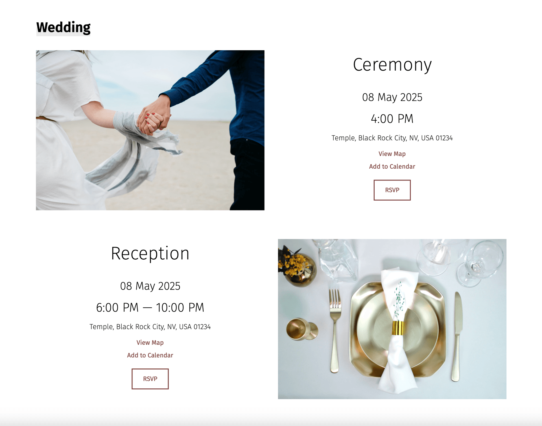
Task: Click the gold knife in the table photo
Action: (x=457, y=336)
